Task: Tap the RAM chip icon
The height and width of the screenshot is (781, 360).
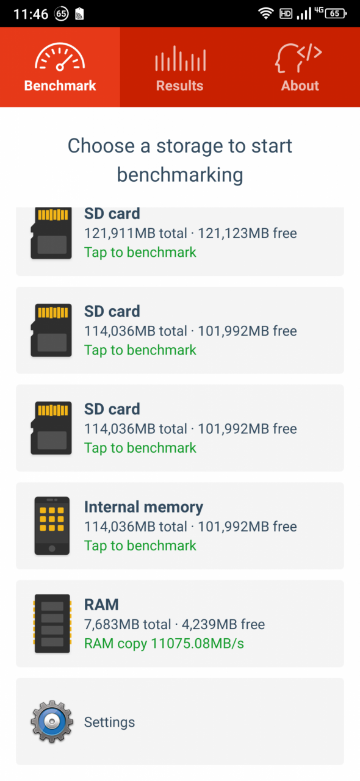Action: click(x=52, y=623)
